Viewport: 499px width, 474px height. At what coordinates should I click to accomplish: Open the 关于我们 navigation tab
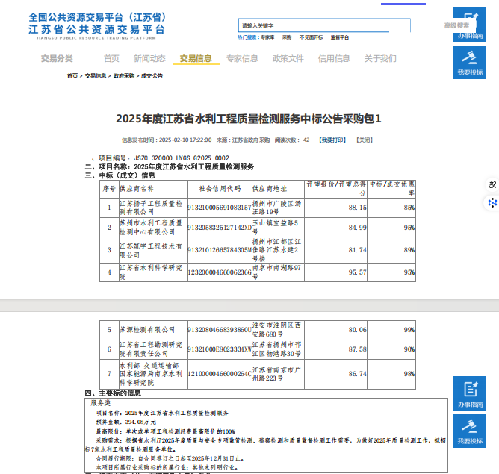coord(380,59)
